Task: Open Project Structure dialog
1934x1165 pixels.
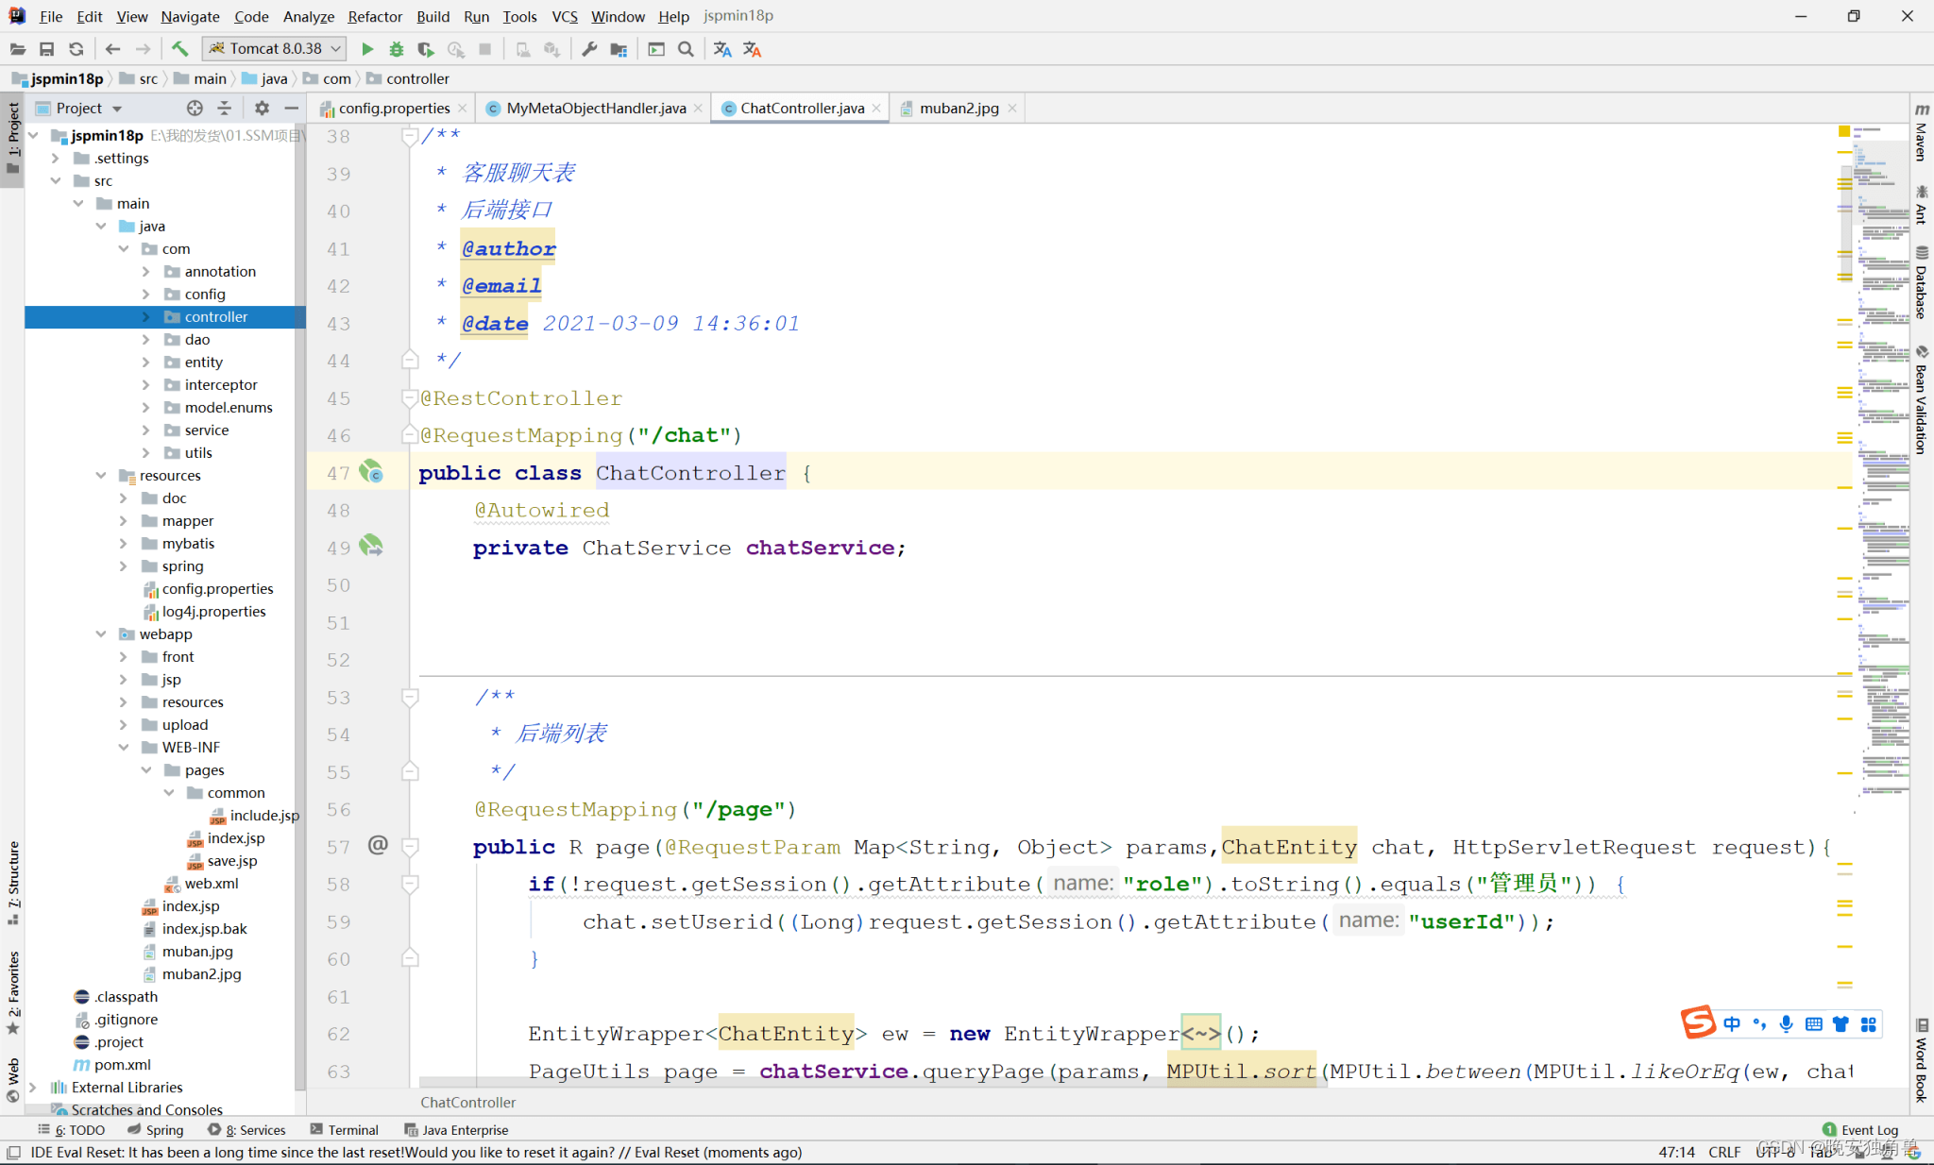Action: 619,48
